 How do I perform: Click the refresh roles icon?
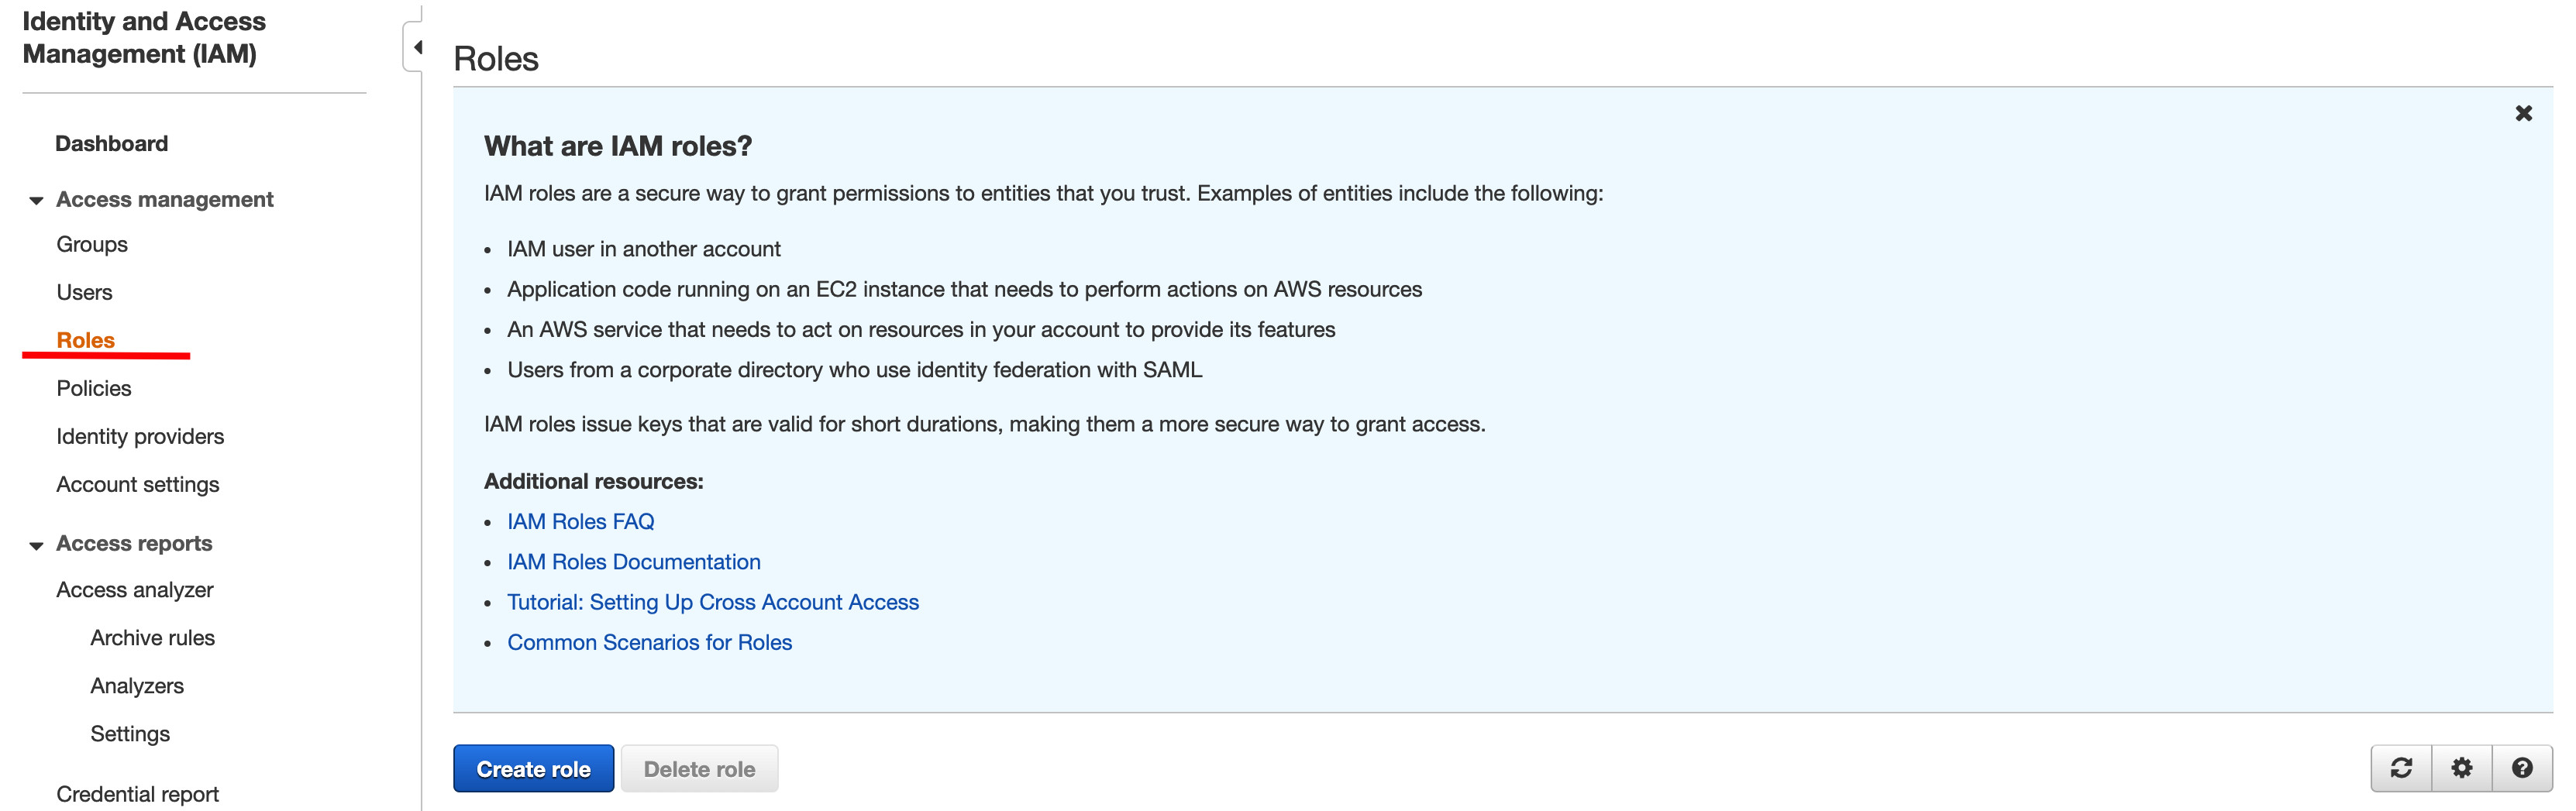tap(2400, 768)
